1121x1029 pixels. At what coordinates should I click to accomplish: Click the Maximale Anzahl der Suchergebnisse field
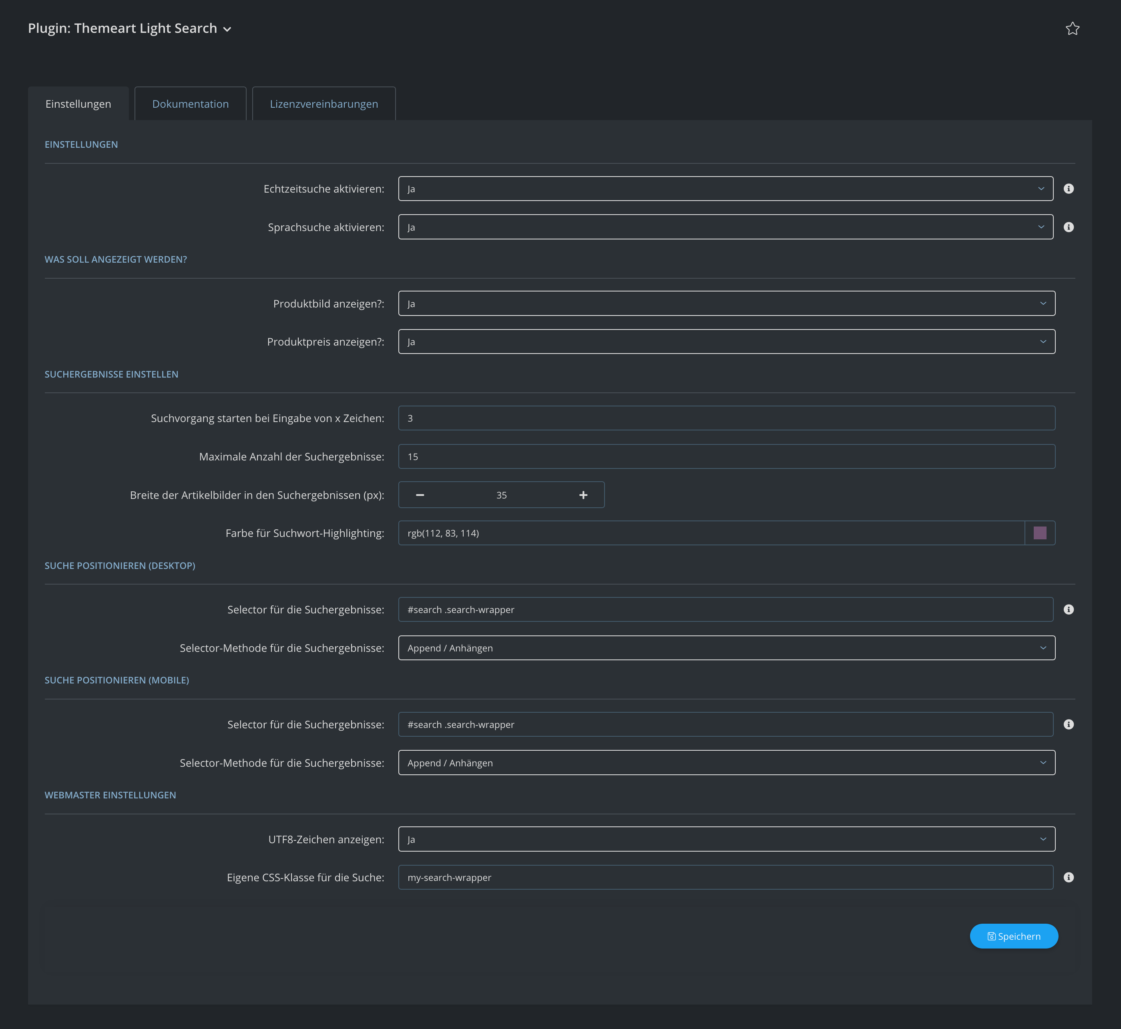[x=726, y=456]
